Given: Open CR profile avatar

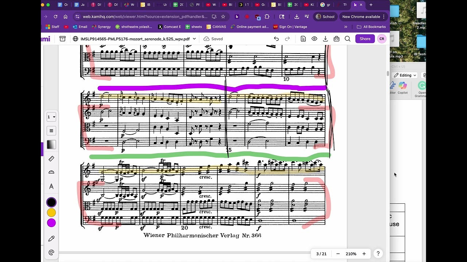Looking at the screenshot, I should tap(382, 39).
